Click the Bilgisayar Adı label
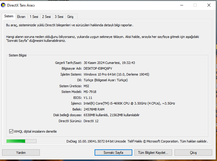The width and height of the screenshot is (217, 161). [x=72, y=68]
